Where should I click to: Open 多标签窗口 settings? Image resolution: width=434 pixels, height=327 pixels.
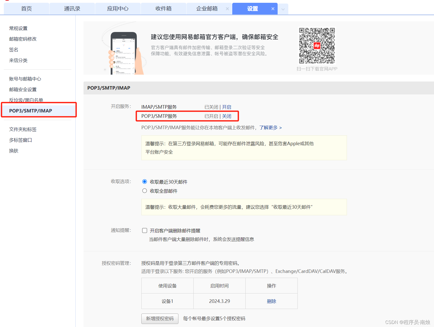point(21,140)
